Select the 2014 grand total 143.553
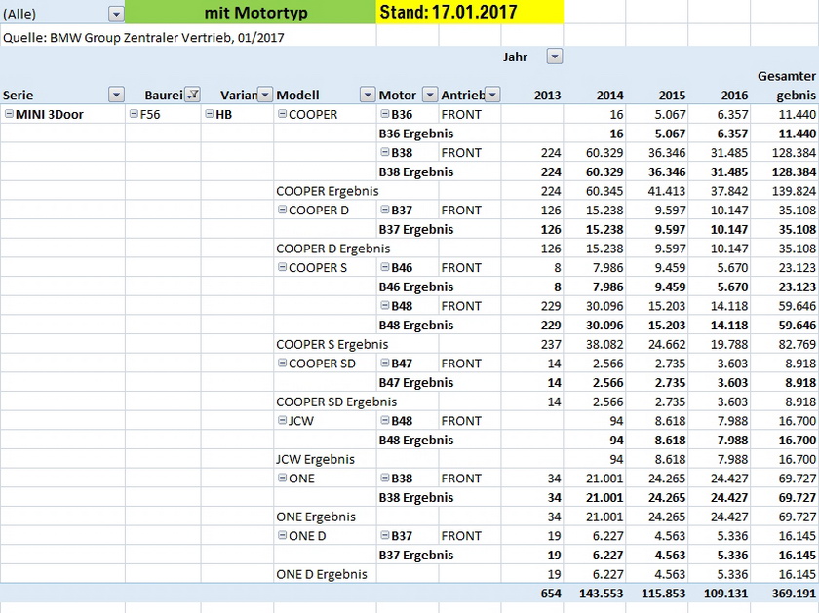This screenshot has width=819, height=613. tap(602, 594)
